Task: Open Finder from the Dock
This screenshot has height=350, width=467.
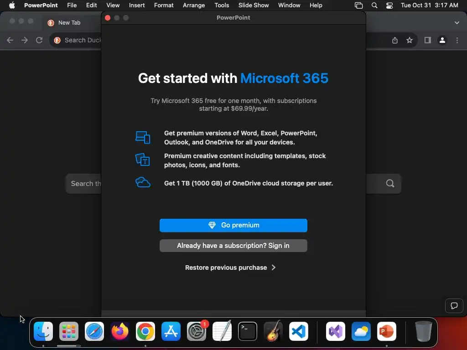Action: [43, 331]
